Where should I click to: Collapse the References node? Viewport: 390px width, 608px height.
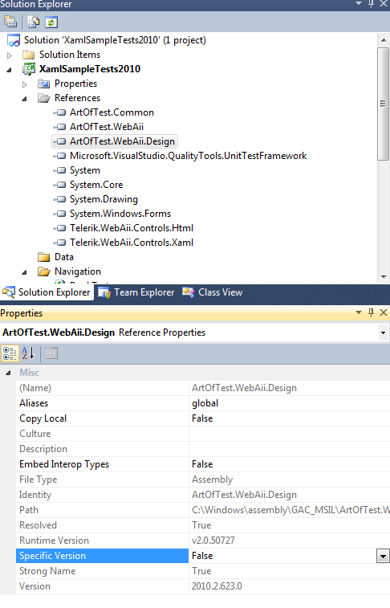click(x=24, y=99)
